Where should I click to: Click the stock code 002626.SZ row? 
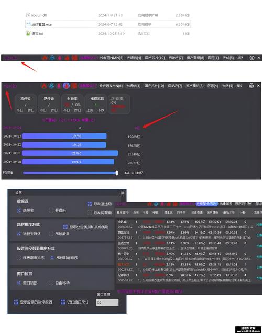point(125,227)
